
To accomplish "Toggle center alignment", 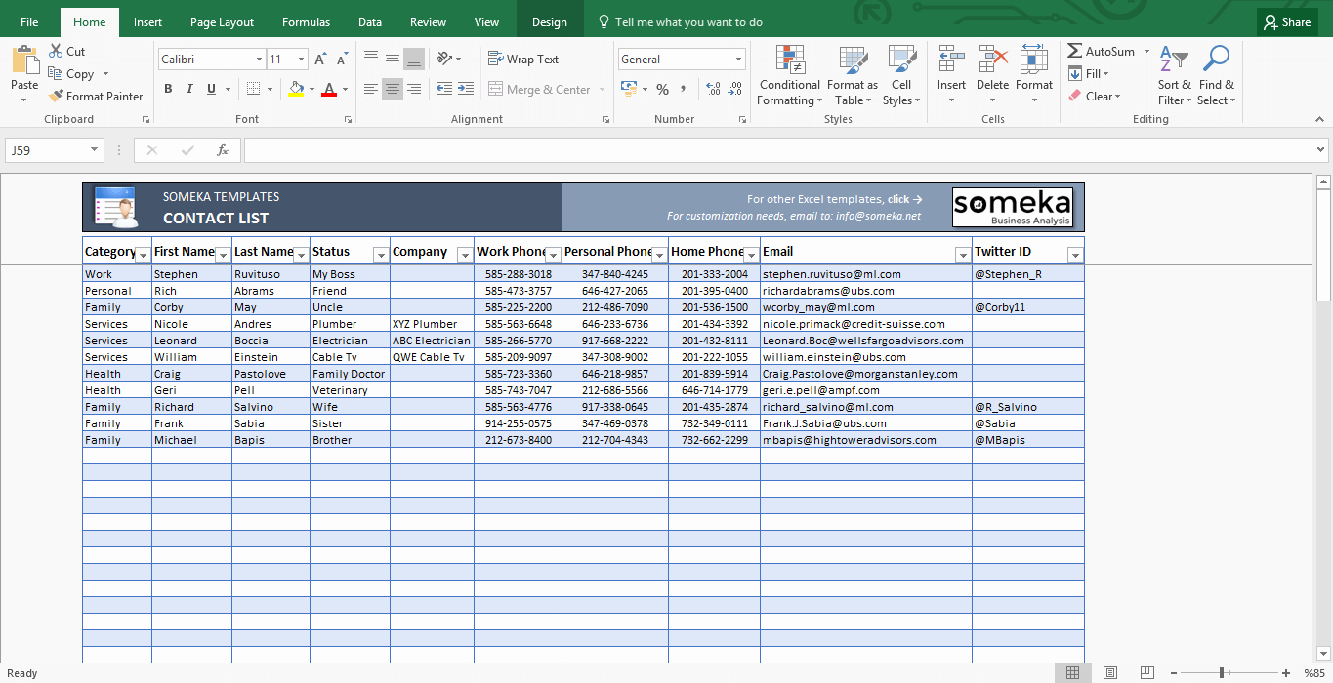I will (x=392, y=88).
